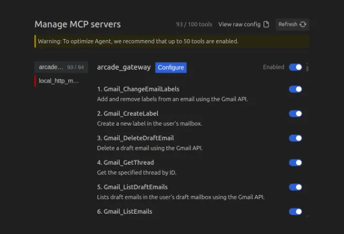Click '3. Gmail_DeleteDraftEmail' tool name
344x234 pixels.
point(136,138)
